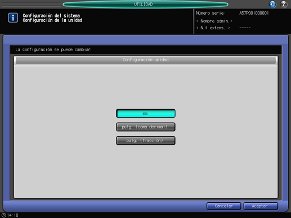Image resolution: width=291 pixels, height=218 pixels.
Task: Choose pulg. (fracción) unit
Action: tap(146, 140)
